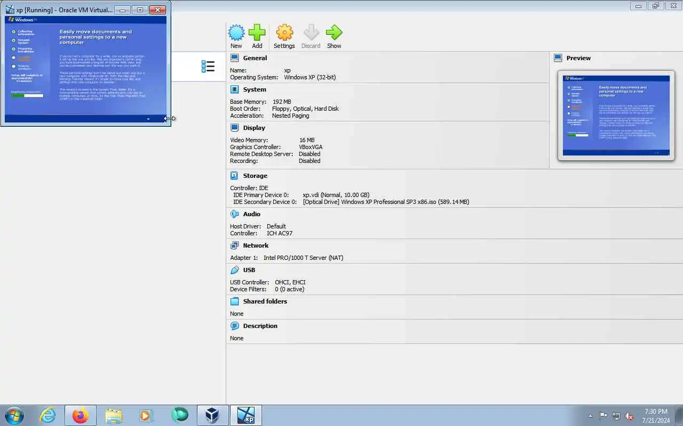
Task: Open the System section header
Action: (255, 89)
